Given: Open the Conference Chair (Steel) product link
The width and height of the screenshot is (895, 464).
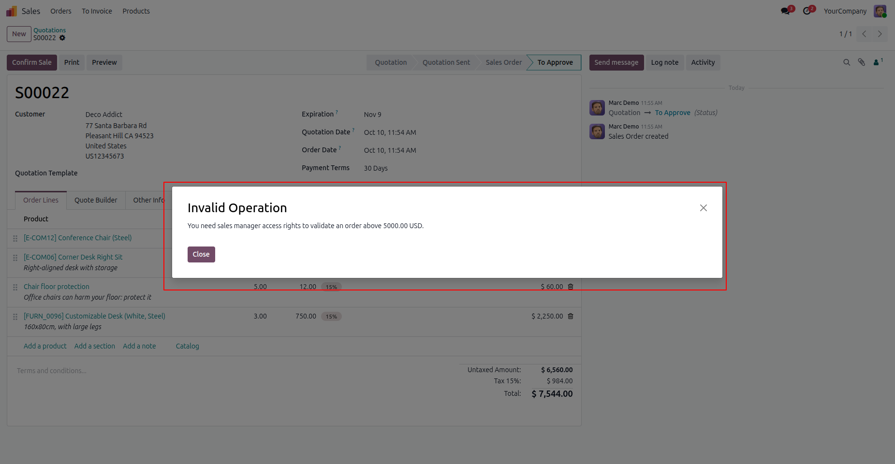Looking at the screenshot, I should pyautogui.click(x=77, y=238).
